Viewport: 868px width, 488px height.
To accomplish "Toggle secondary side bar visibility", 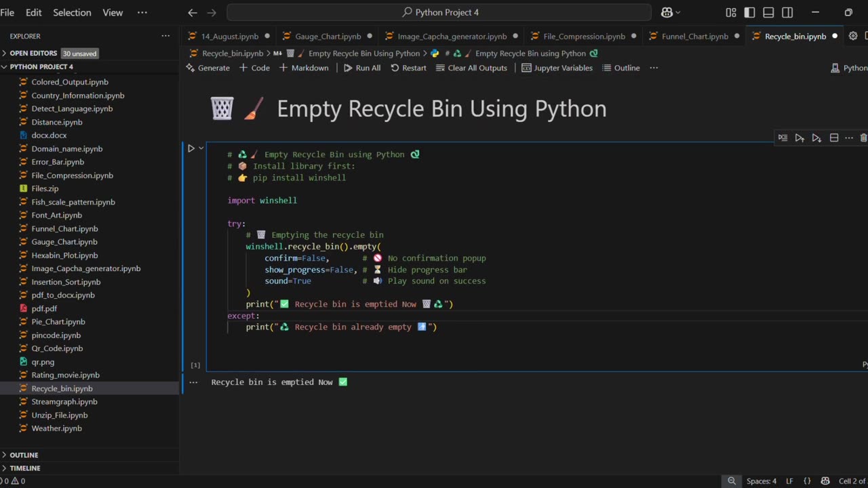I will click(787, 12).
